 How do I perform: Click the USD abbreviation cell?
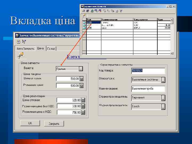[x=145, y=25]
